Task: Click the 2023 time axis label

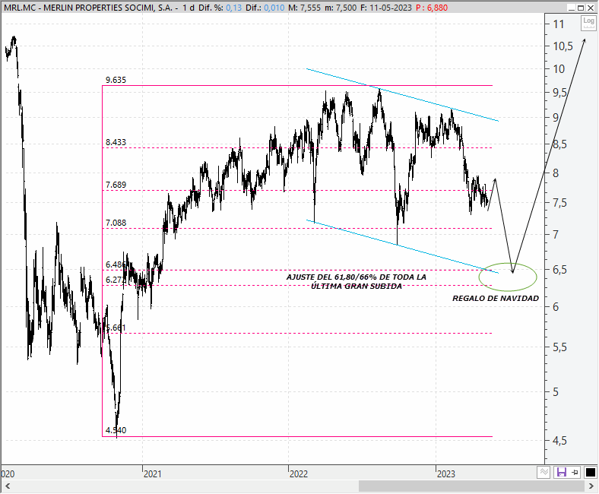Action: click(x=445, y=474)
